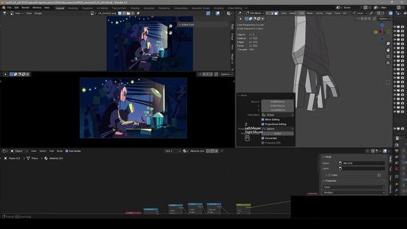
Task: Open the Multiply blend mode dropdown
Action: click(354, 193)
